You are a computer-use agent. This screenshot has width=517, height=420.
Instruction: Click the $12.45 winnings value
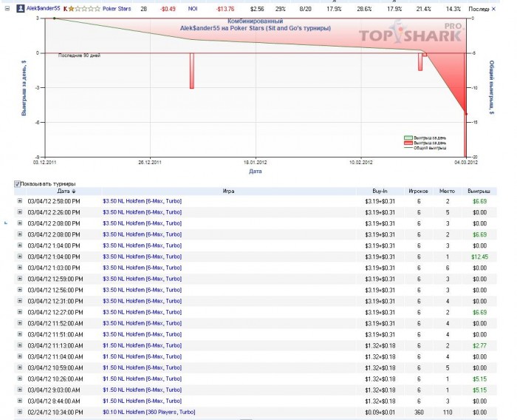[479, 257]
